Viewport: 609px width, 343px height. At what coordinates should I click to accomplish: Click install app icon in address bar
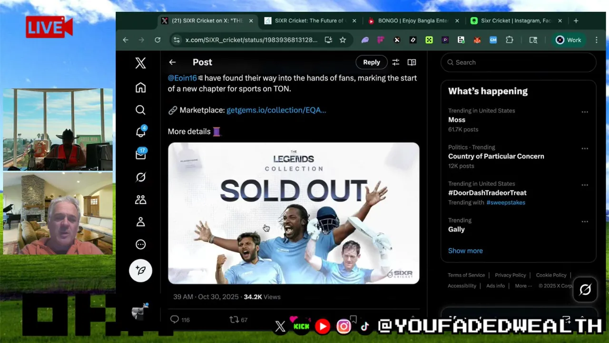pyautogui.click(x=328, y=40)
